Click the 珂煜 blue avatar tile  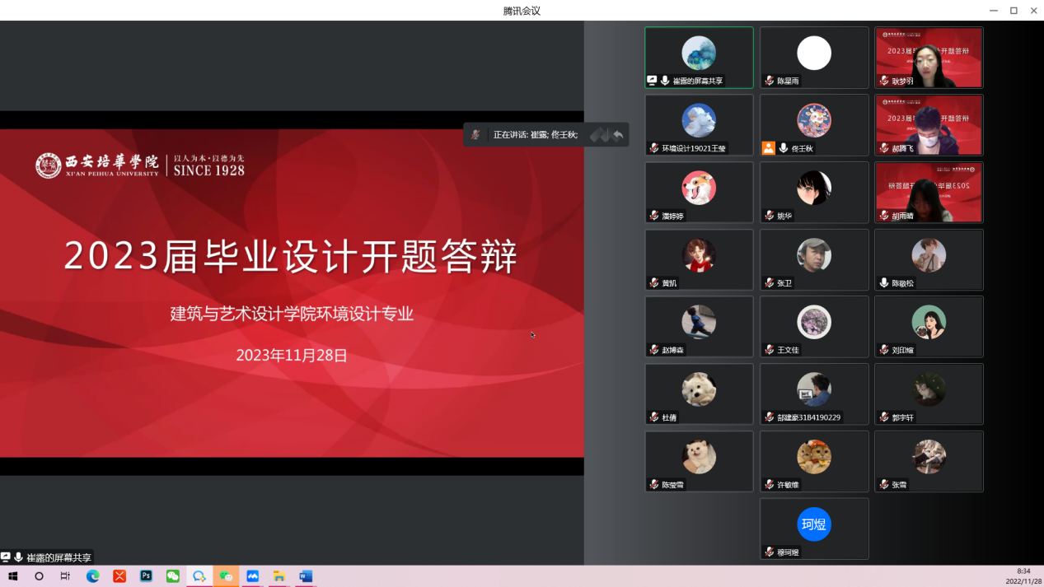pyautogui.click(x=814, y=524)
